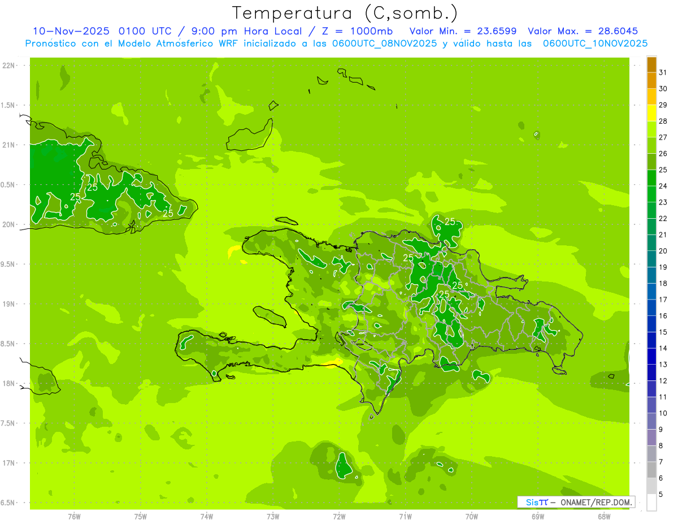This screenshot has height=524, width=678.
Task: Click the "76W" longitude tick label
Action: pyautogui.click(x=74, y=516)
